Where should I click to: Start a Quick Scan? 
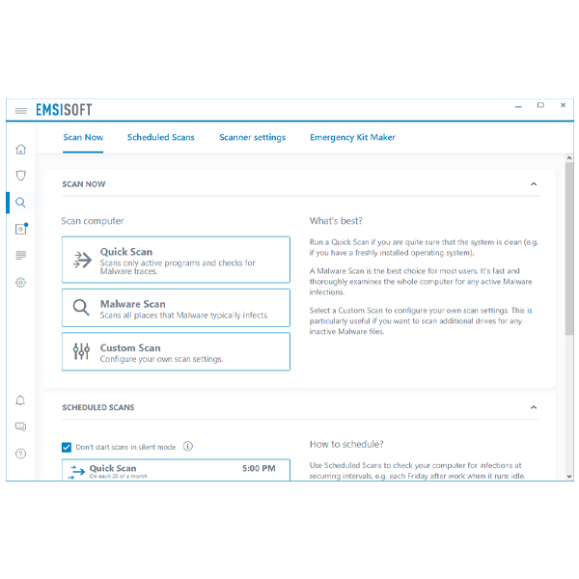click(177, 260)
